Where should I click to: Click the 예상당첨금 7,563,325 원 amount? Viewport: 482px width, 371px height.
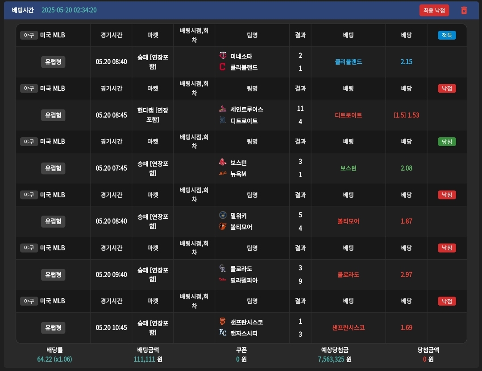point(335,359)
